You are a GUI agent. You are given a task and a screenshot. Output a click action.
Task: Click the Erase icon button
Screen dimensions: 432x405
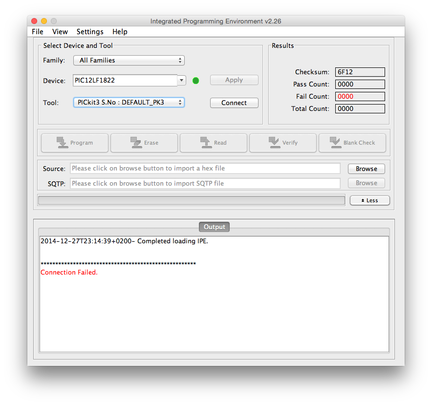[144, 143]
